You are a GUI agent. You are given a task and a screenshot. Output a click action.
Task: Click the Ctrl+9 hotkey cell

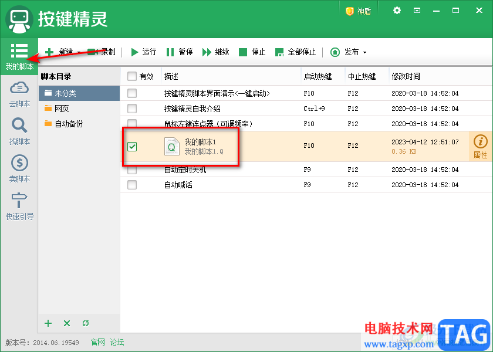point(314,109)
